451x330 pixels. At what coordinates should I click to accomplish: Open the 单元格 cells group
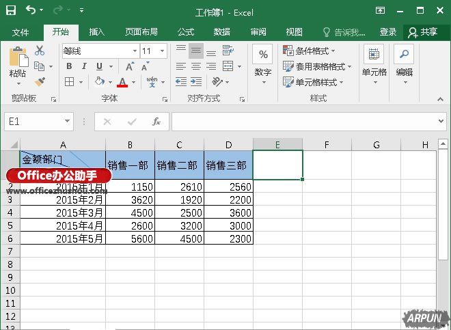[374, 65]
